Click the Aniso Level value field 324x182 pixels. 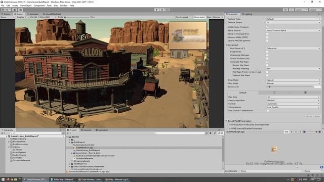[316, 87]
